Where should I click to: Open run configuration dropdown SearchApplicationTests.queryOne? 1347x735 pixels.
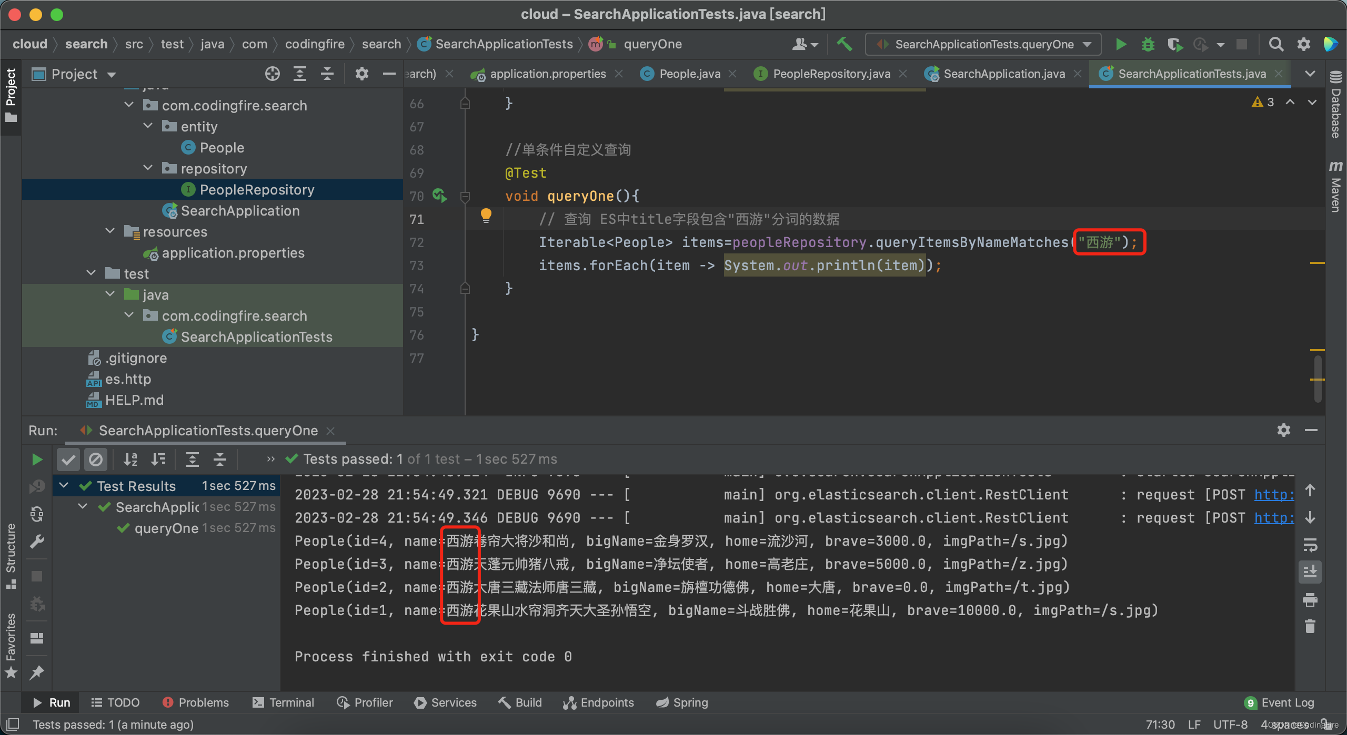click(983, 44)
